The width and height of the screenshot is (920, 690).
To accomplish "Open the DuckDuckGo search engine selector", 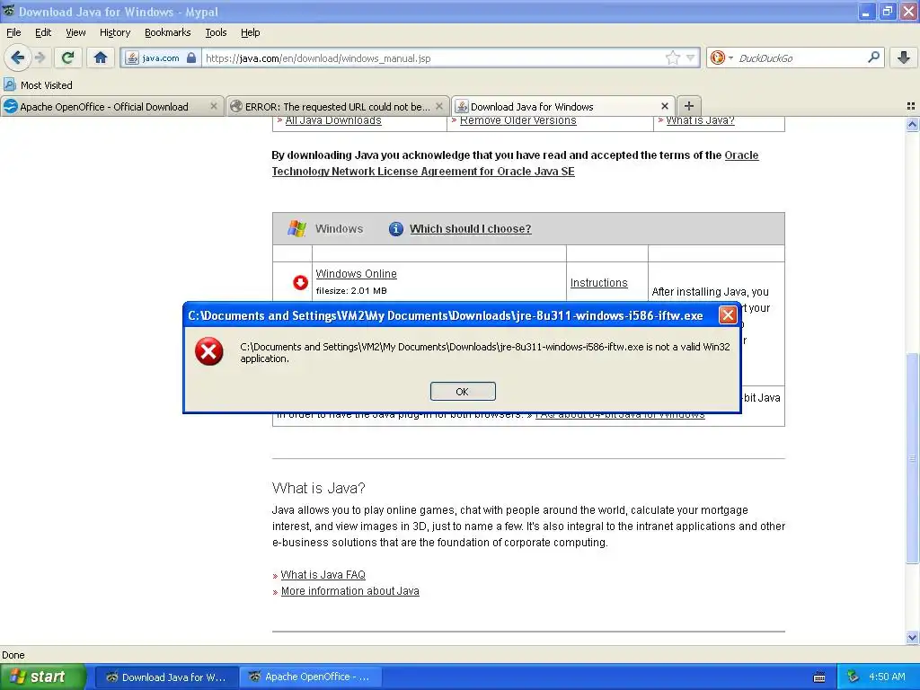I will 721,57.
